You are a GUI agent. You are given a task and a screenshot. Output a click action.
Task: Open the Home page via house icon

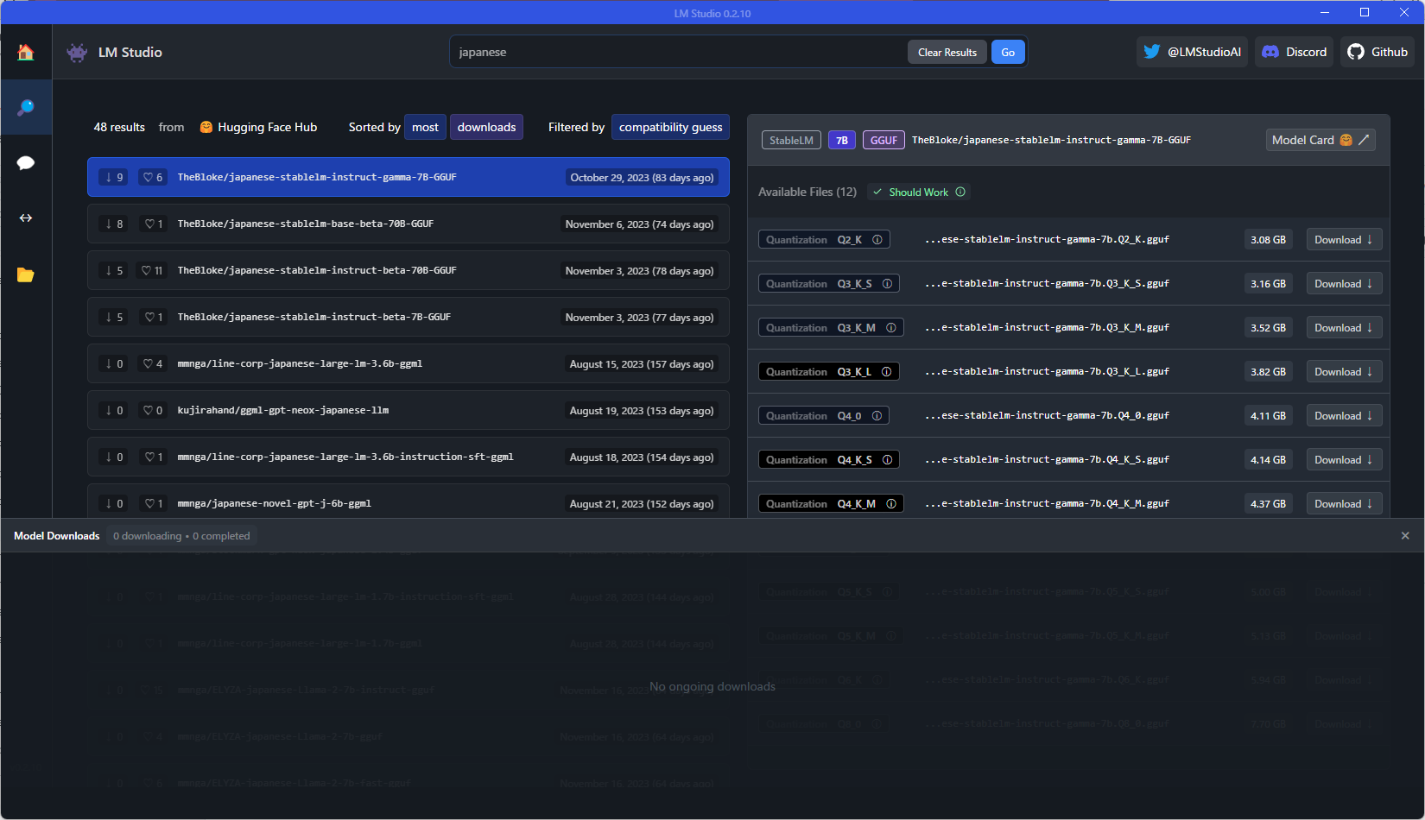point(26,52)
